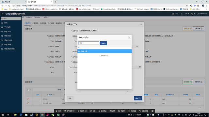Edit the PCB-01 row with the pencil icon
Image resolution: width=209 pixels, height=117 pixels.
pyautogui.click(x=27, y=99)
